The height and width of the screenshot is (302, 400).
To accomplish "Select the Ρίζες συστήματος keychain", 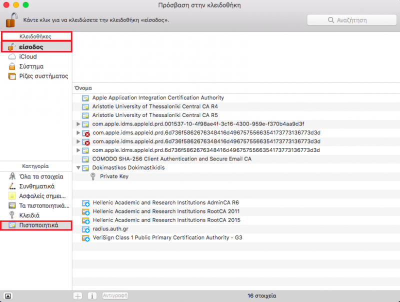I will click(36, 76).
